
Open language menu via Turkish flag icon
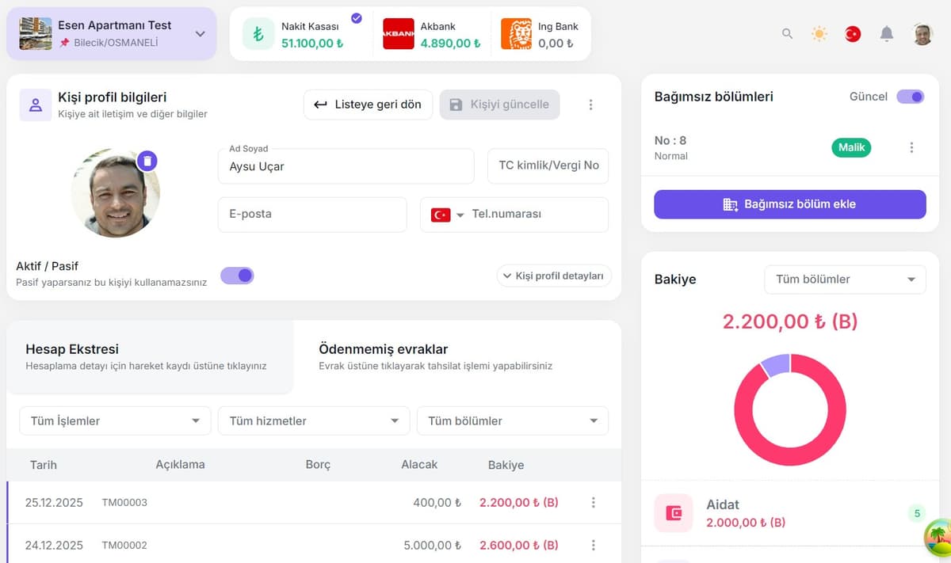(853, 34)
